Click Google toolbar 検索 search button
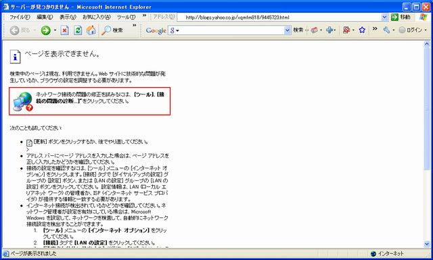 point(298,30)
